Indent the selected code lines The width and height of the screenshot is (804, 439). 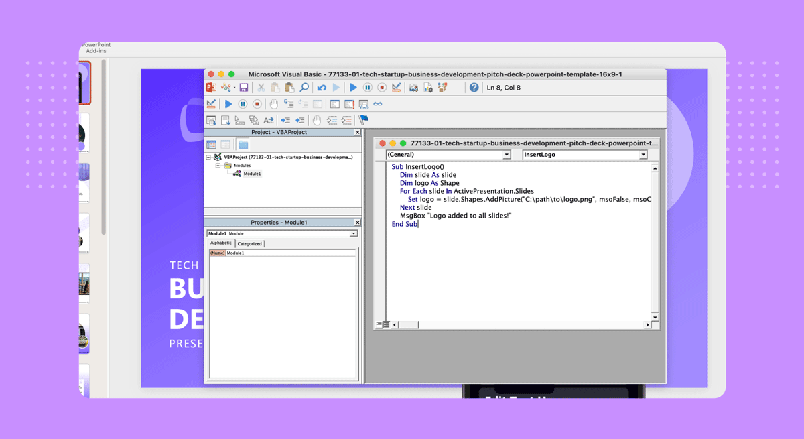pyautogui.click(x=285, y=120)
